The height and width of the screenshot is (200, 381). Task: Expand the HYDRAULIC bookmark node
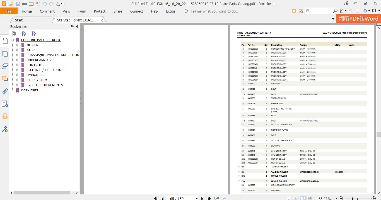click(x=18, y=75)
